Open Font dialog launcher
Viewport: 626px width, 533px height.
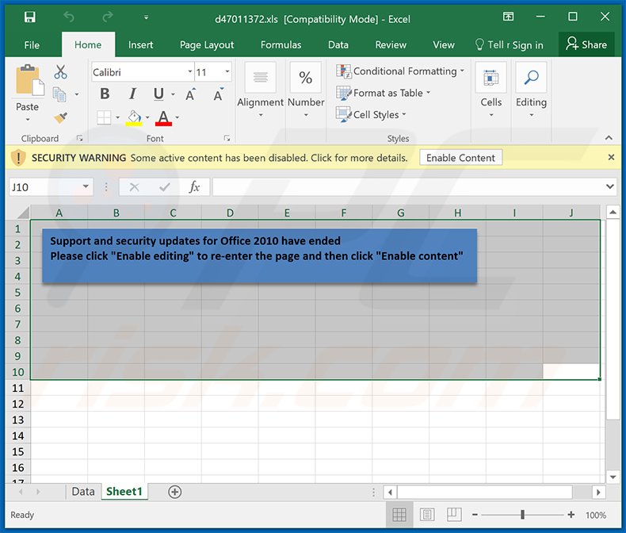coord(227,138)
